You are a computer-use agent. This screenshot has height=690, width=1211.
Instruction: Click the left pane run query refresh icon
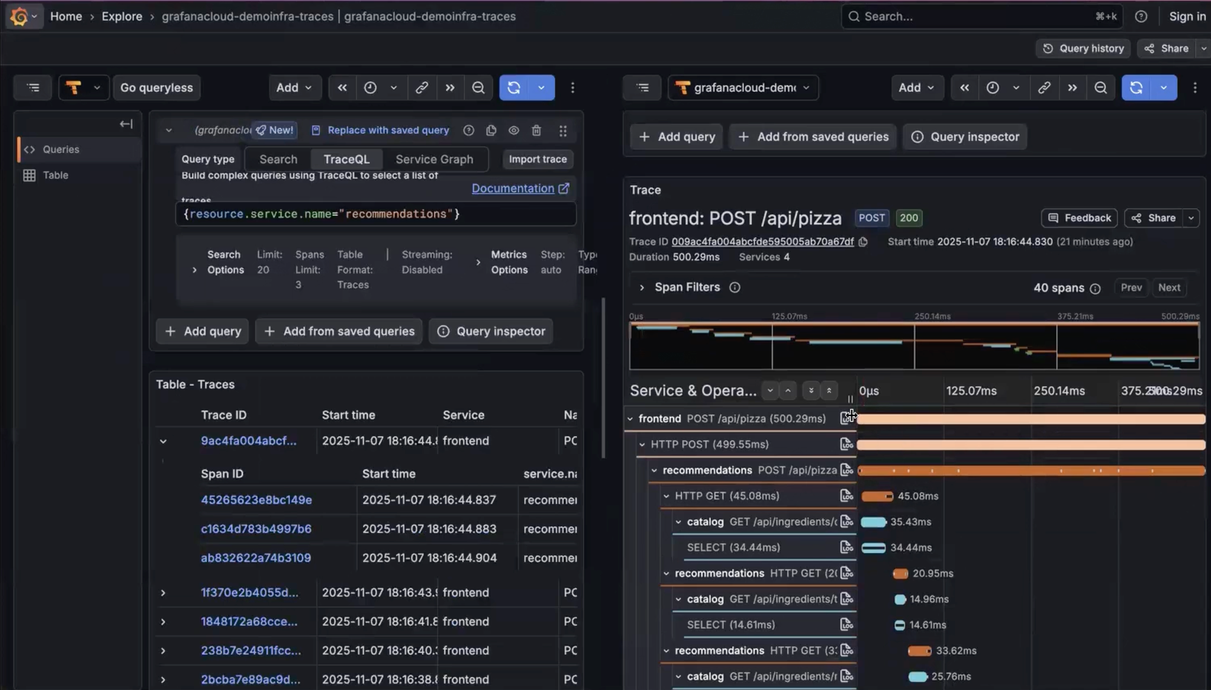(514, 88)
